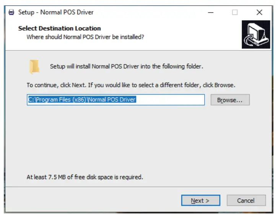Click the disabled maximize button
The image size is (278, 218).
235,12
